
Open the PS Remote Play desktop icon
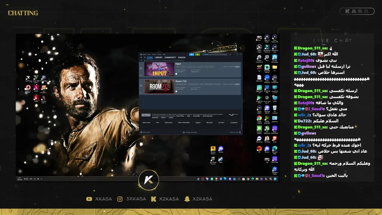click(x=267, y=87)
